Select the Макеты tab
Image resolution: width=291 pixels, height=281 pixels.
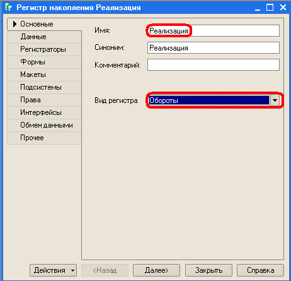44,75
